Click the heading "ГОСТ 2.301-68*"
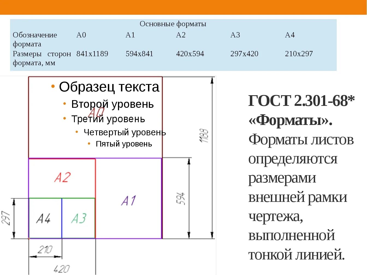The height and width of the screenshot is (275, 367). [302, 101]
